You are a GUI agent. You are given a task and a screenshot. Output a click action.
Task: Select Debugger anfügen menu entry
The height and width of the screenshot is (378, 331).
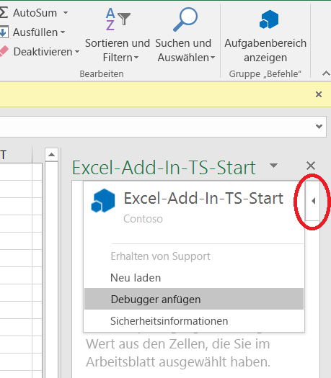click(x=194, y=299)
